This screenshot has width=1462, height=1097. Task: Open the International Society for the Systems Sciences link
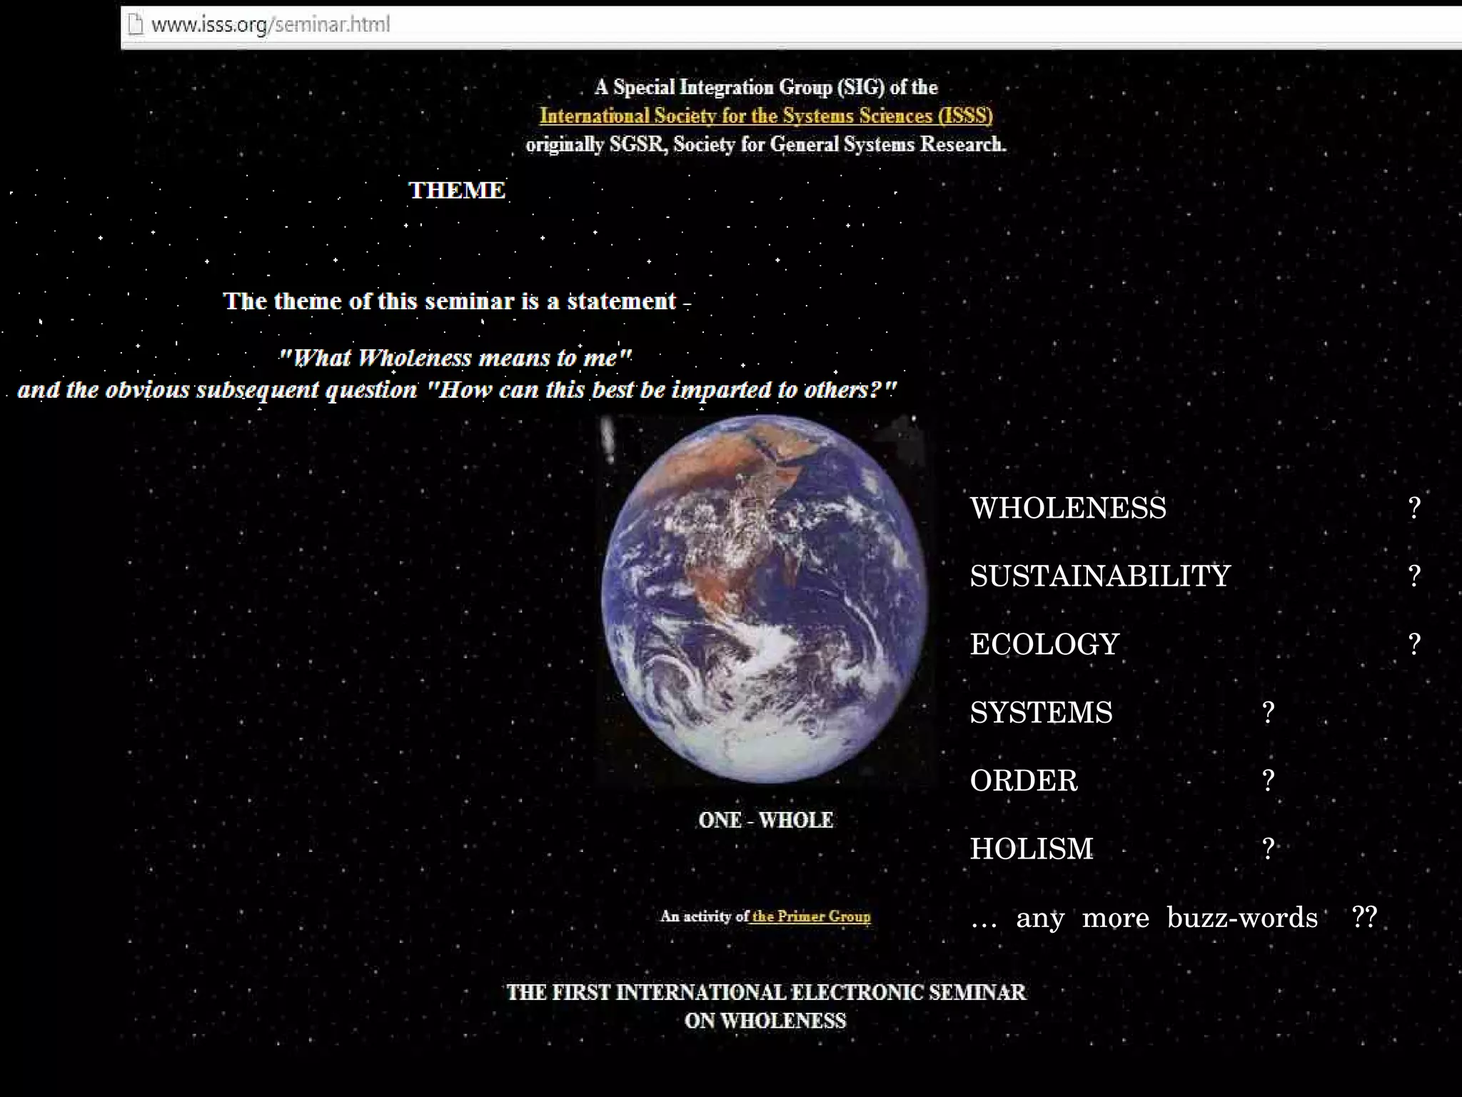766,116
